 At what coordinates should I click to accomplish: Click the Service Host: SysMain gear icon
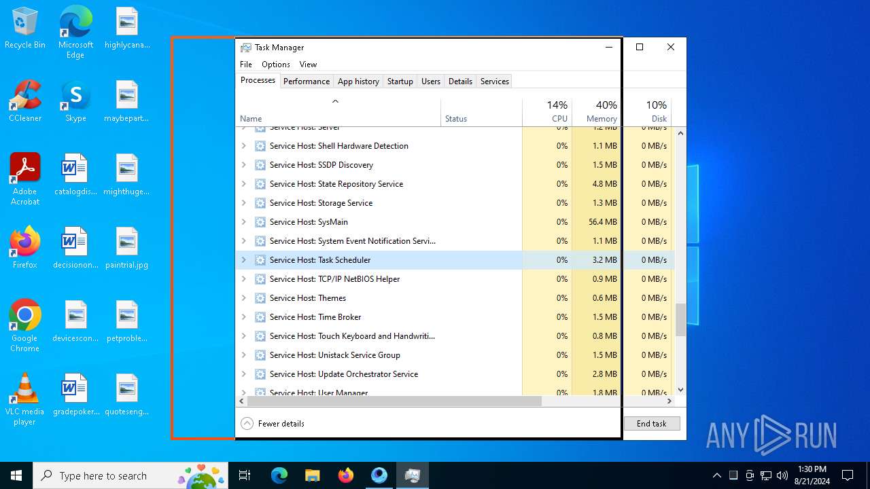pos(260,222)
